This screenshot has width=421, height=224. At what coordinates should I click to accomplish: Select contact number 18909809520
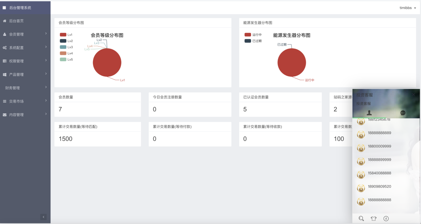[380, 187]
